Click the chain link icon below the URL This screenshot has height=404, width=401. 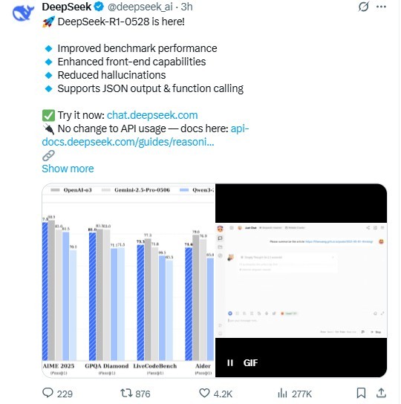tap(48, 156)
